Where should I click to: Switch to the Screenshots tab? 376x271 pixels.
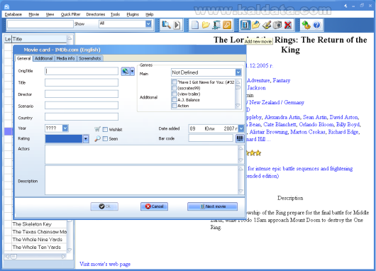tap(90, 58)
